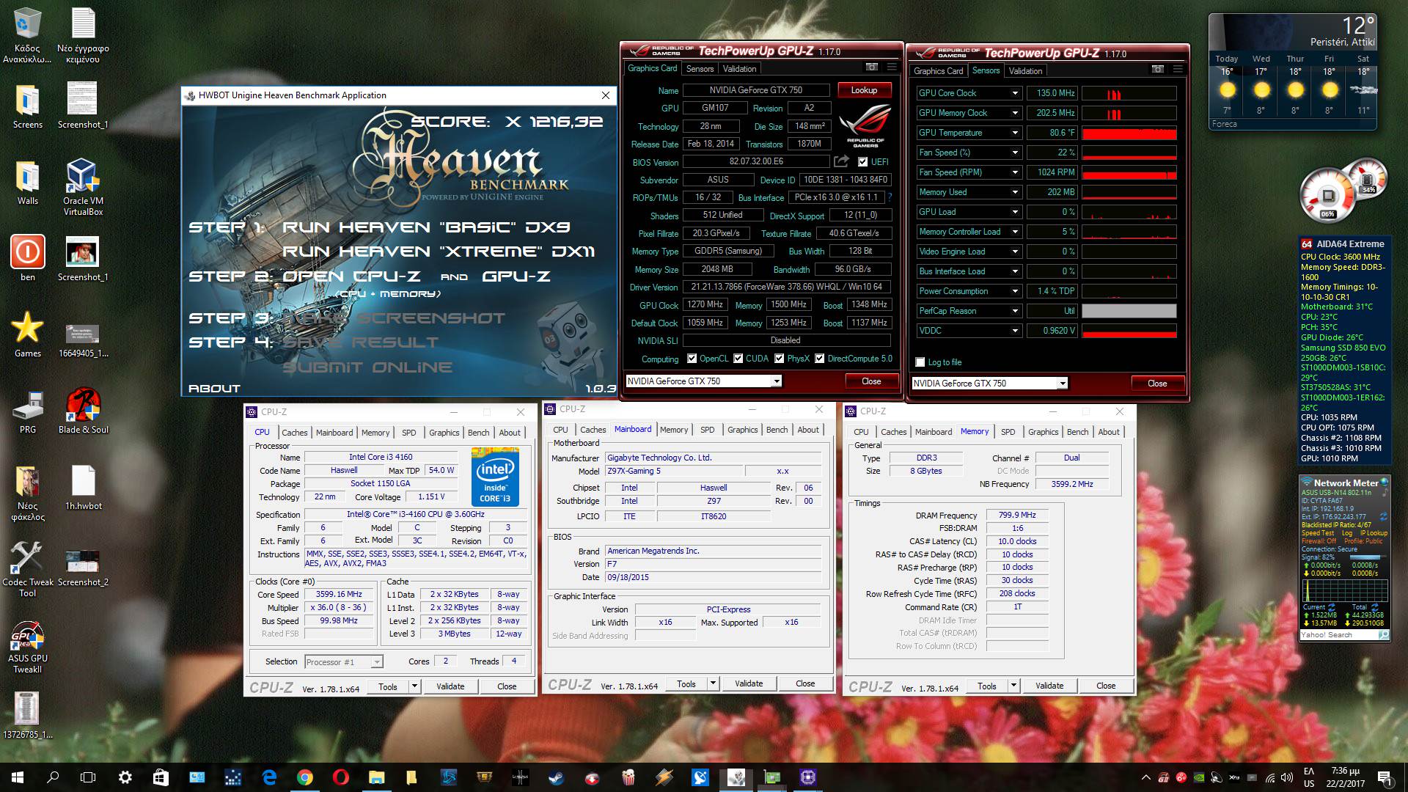Click Tools button in CPU-Z Mainboard window
Screen dimensions: 1408x792
686,683
